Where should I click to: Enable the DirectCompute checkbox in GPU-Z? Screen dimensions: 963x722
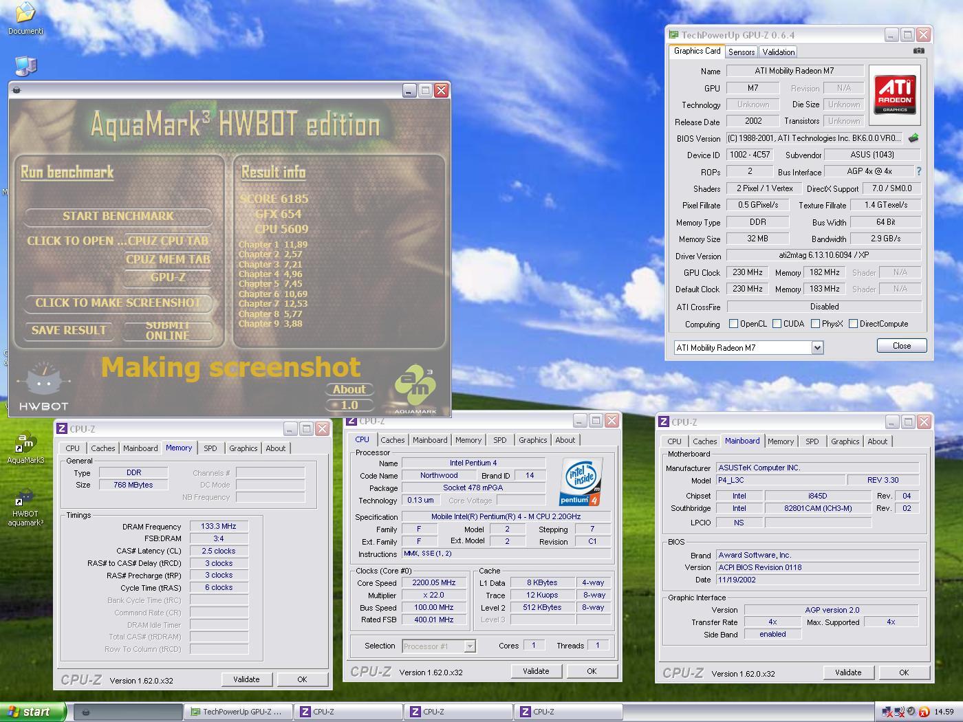(x=853, y=324)
